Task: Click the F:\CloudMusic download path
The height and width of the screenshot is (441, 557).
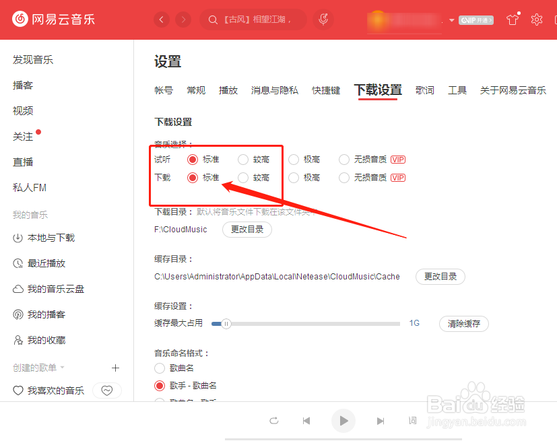Action: pos(181,230)
